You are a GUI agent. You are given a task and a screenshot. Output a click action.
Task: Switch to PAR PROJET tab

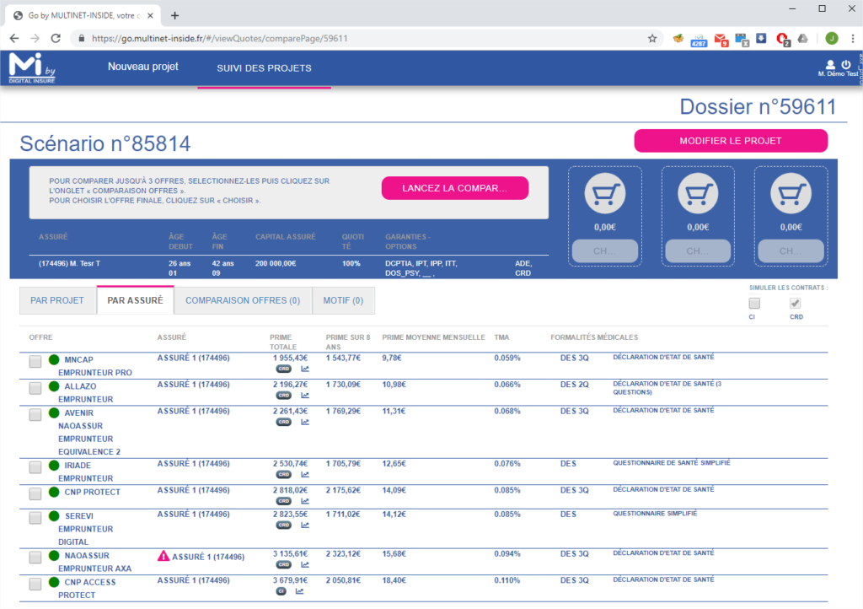(x=57, y=300)
